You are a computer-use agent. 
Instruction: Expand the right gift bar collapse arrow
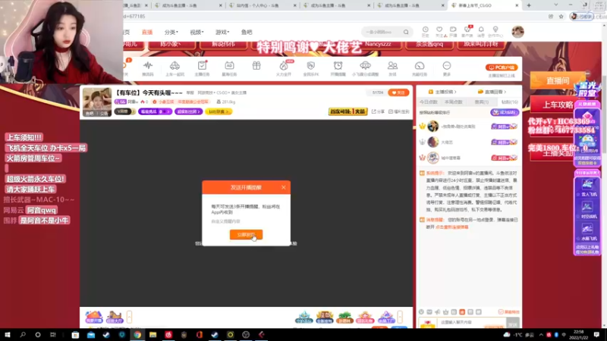(400, 317)
